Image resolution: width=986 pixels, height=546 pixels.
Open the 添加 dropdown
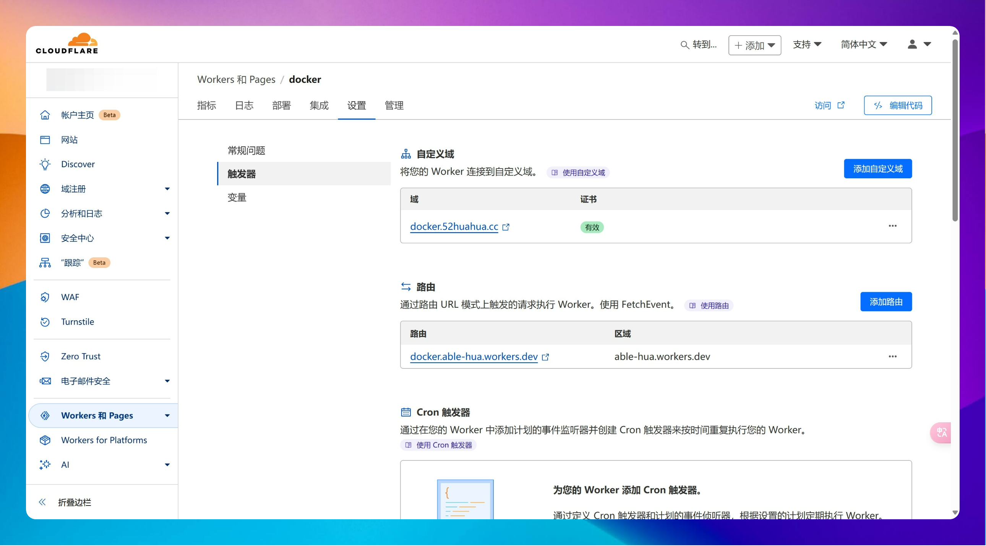[x=754, y=45]
